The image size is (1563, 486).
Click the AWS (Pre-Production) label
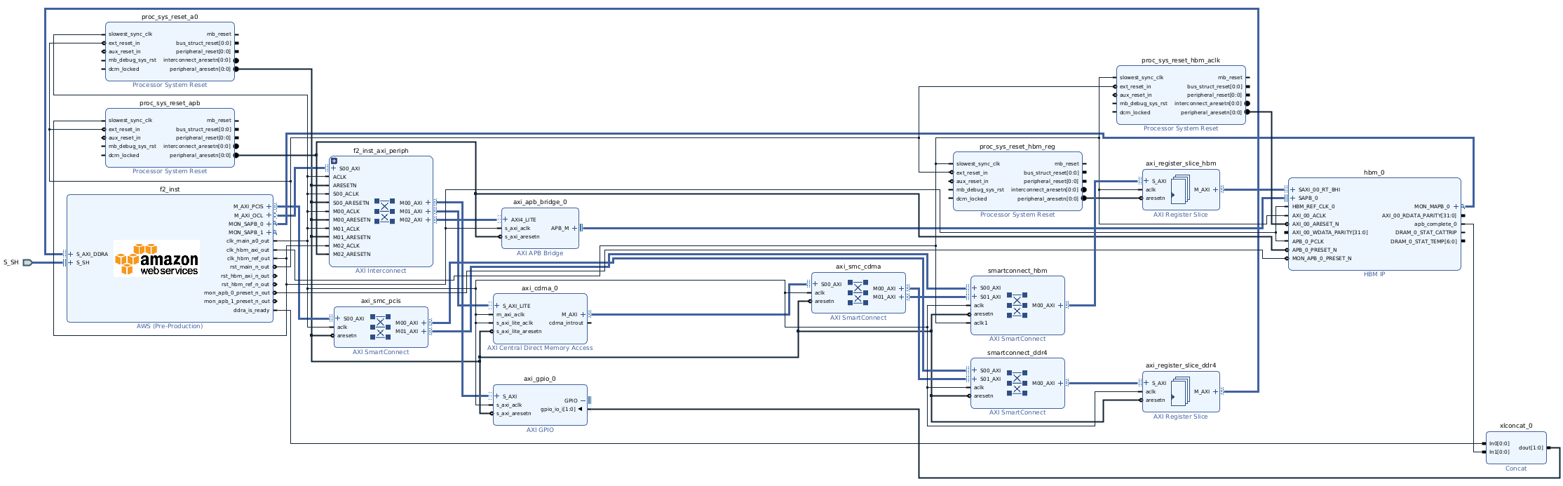(x=170, y=326)
